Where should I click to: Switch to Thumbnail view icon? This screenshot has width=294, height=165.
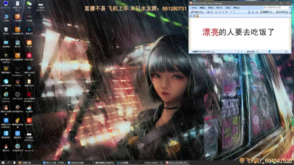pos(190,16)
